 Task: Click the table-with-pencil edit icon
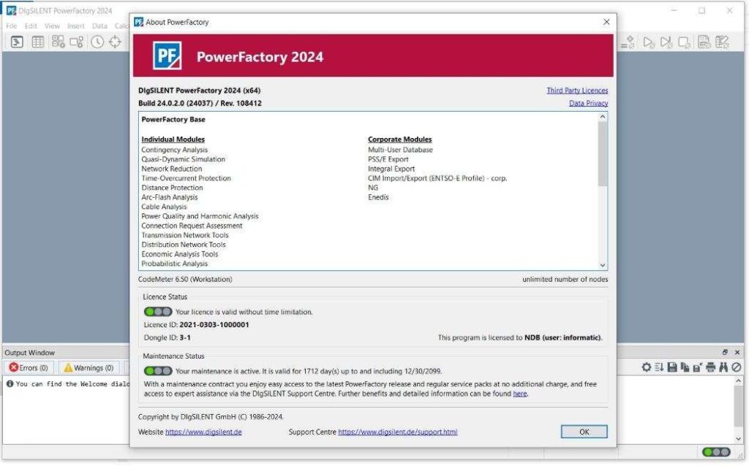click(x=722, y=42)
